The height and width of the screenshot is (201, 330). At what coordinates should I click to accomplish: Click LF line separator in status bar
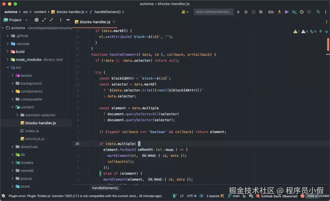(182, 196)
